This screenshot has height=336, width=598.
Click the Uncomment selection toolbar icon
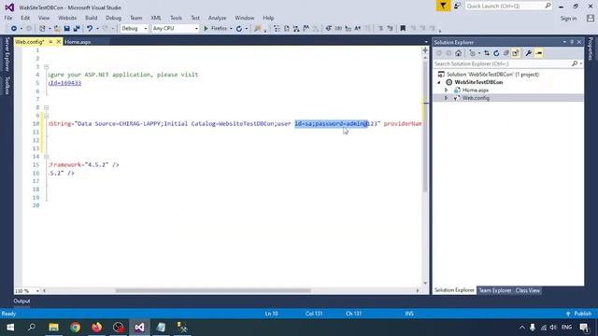coord(390,29)
